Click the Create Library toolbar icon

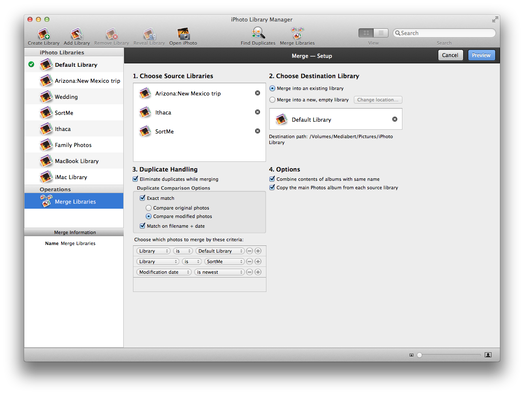pyautogui.click(x=43, y=34)
